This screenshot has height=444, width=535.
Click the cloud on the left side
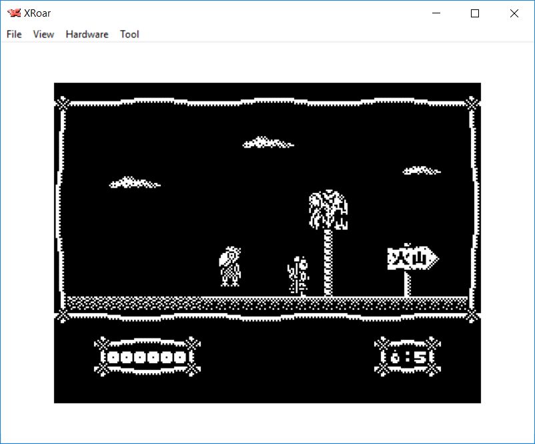134,182
